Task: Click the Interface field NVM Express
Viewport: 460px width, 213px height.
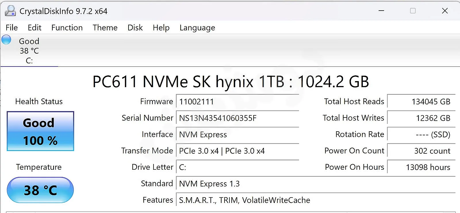Action: pyautogui.click(x=237, y=134)
